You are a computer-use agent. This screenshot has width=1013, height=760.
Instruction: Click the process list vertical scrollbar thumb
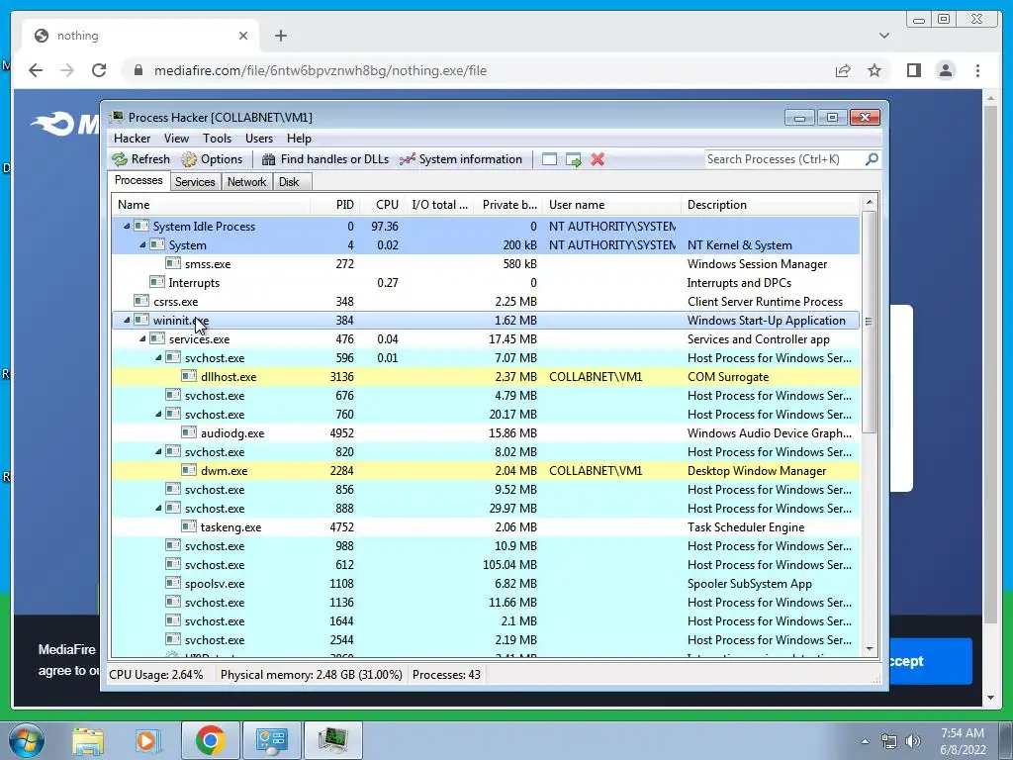[869, 322]
